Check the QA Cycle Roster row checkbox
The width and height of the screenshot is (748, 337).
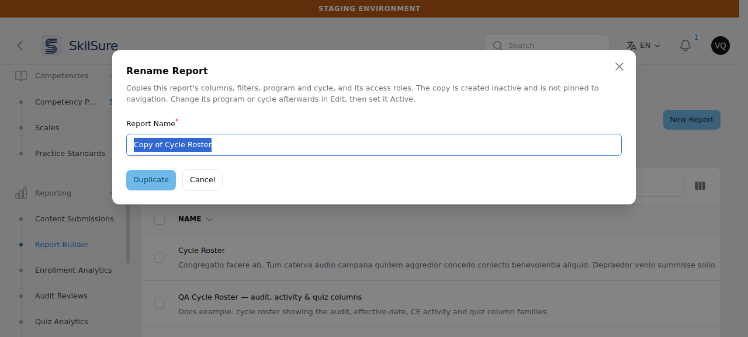coord(160,304)
